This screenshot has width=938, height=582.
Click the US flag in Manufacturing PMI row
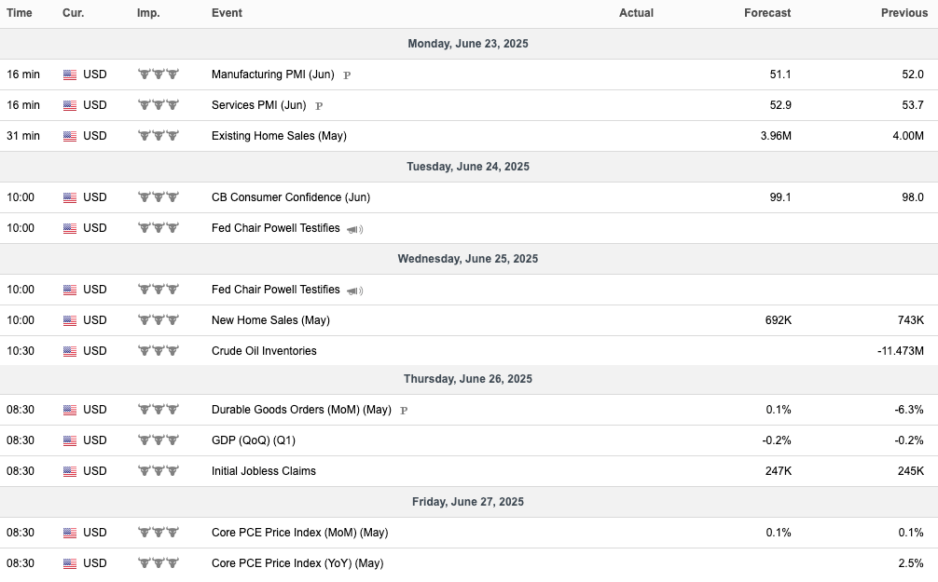pyautogui.click(x=70, y=74)
